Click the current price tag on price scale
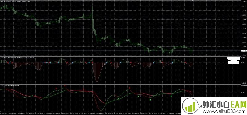Image resolution: width=247 pixels, height=115 pixels. (x=244, y=51)
